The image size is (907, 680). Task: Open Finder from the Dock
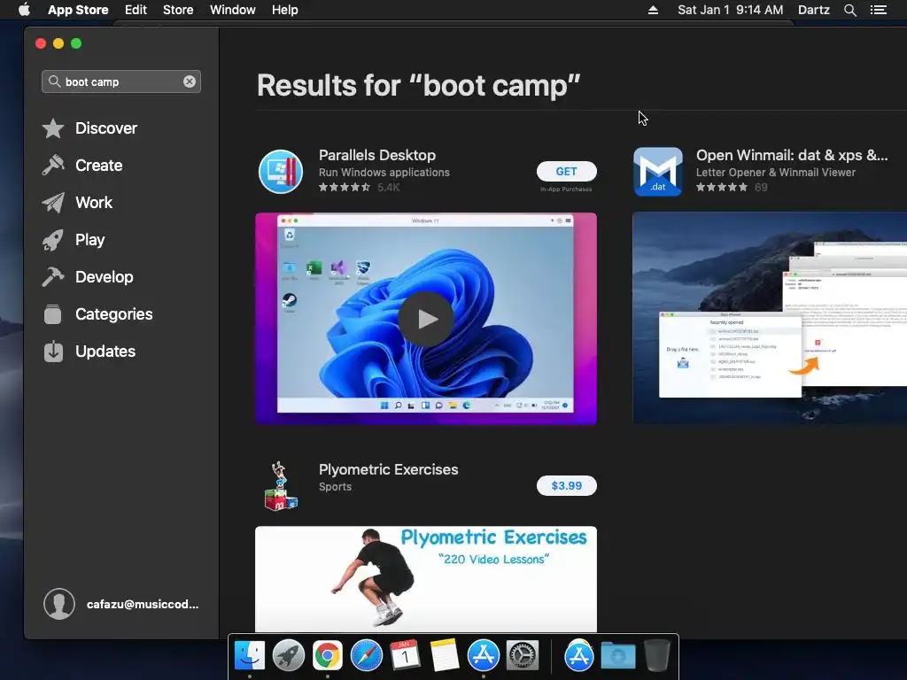point(249,656)
